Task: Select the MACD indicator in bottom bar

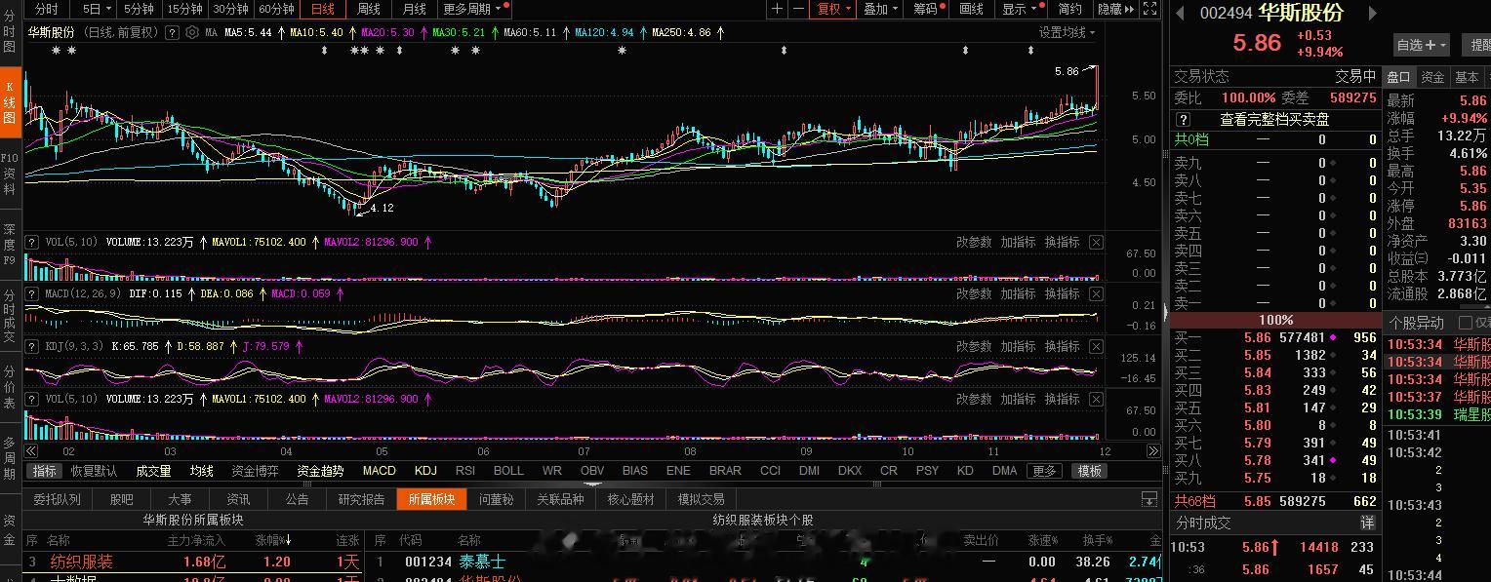Action: (380, 471)
